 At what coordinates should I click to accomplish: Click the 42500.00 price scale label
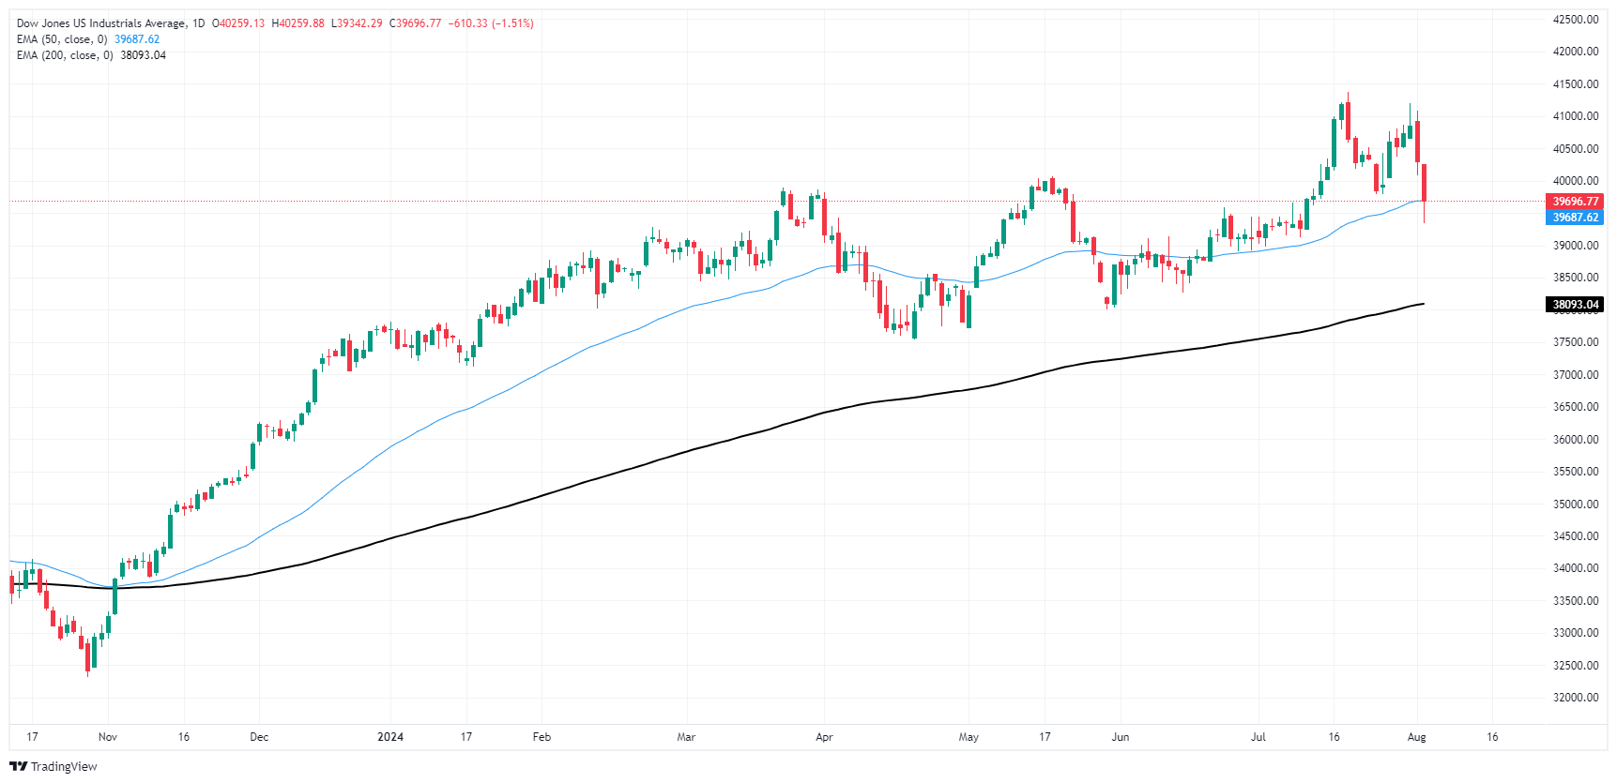1576,20
